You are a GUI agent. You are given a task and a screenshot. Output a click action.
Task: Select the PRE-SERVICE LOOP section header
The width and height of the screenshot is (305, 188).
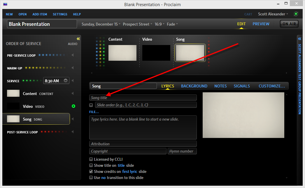click(x=21, y=55)
